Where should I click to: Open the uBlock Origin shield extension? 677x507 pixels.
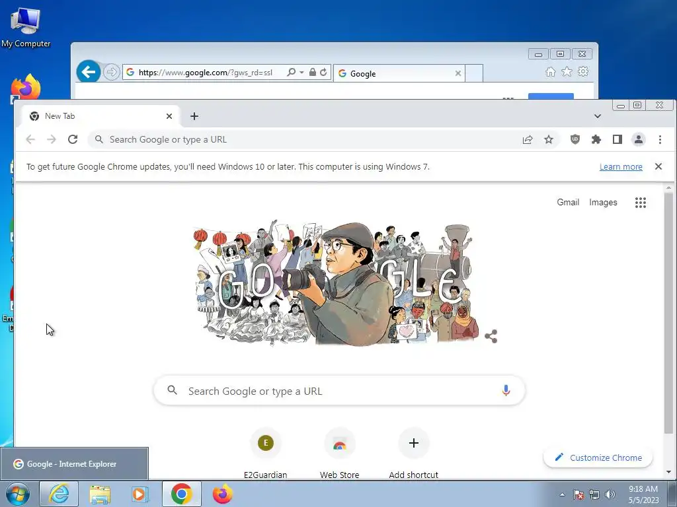click(x=575, y=139)
